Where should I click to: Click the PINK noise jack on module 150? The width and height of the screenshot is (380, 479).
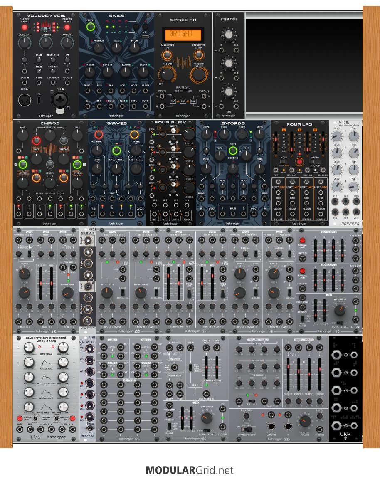pos(180,394)
